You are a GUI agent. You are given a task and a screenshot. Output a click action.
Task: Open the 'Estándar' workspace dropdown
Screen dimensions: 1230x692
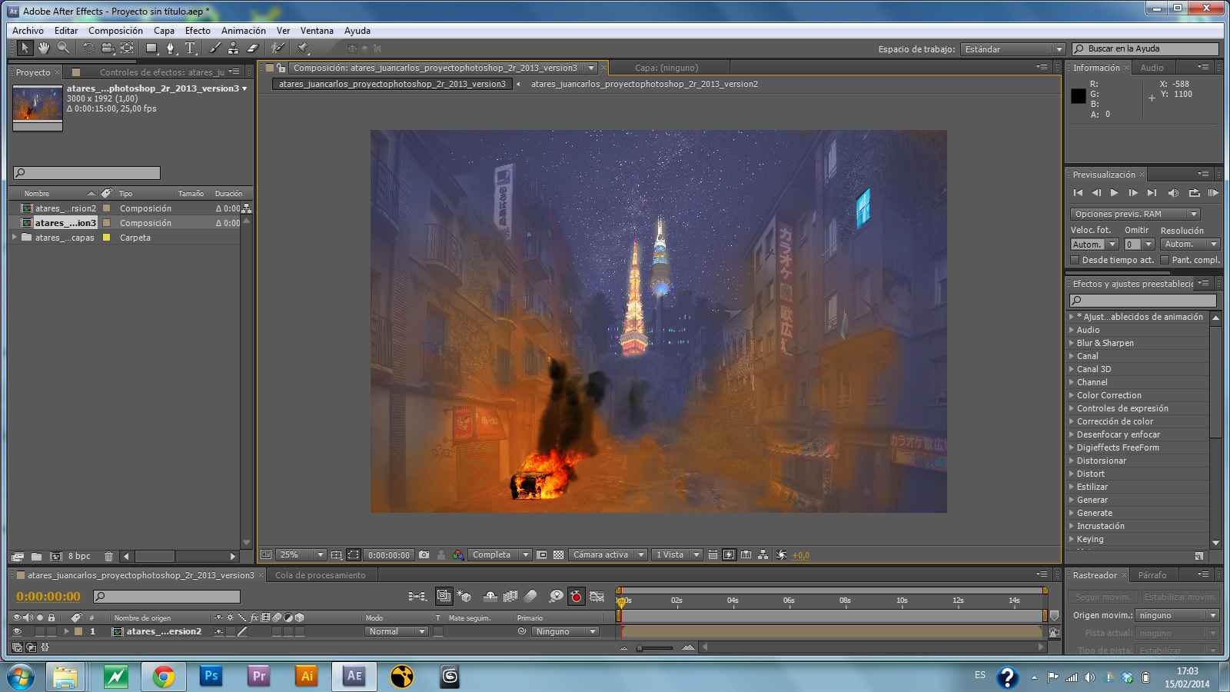tap(1012, 49)
